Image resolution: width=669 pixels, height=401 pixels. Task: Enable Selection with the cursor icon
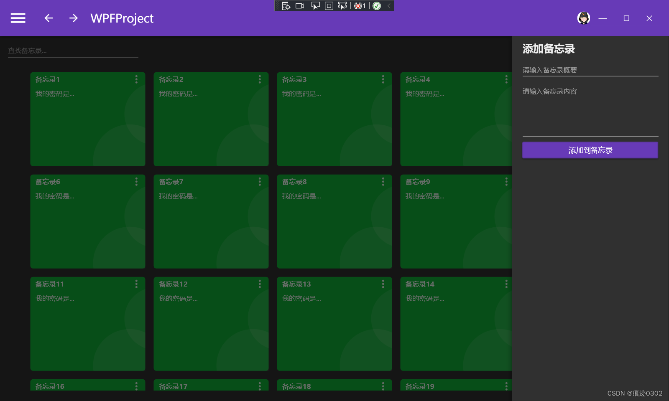(316, 6)
